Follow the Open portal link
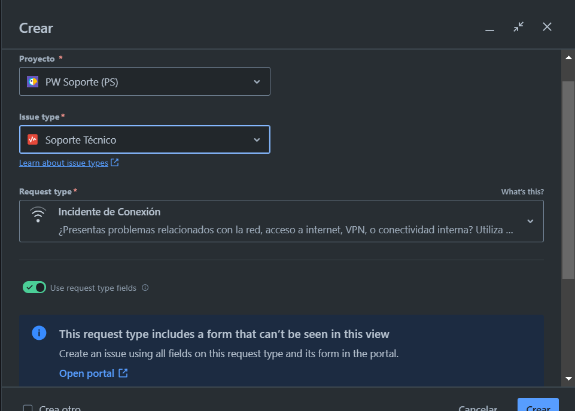The width and height of the screenshot is (575, 411). [x=87, y=373]
